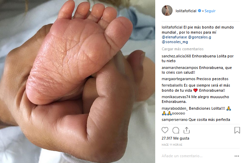The height and width of the screenshot is (163, 241).
Task: Save the post with the bookmark icon
Action: [237, 130]
